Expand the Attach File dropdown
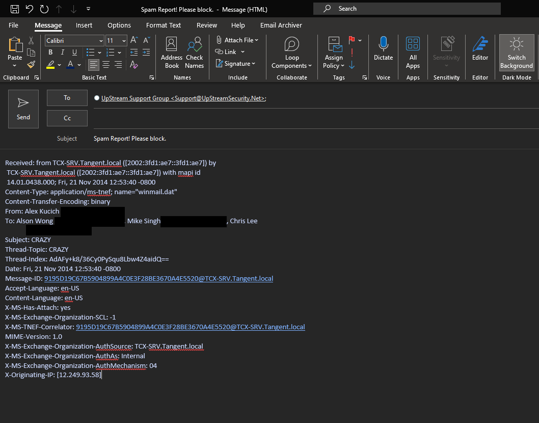 256,40
